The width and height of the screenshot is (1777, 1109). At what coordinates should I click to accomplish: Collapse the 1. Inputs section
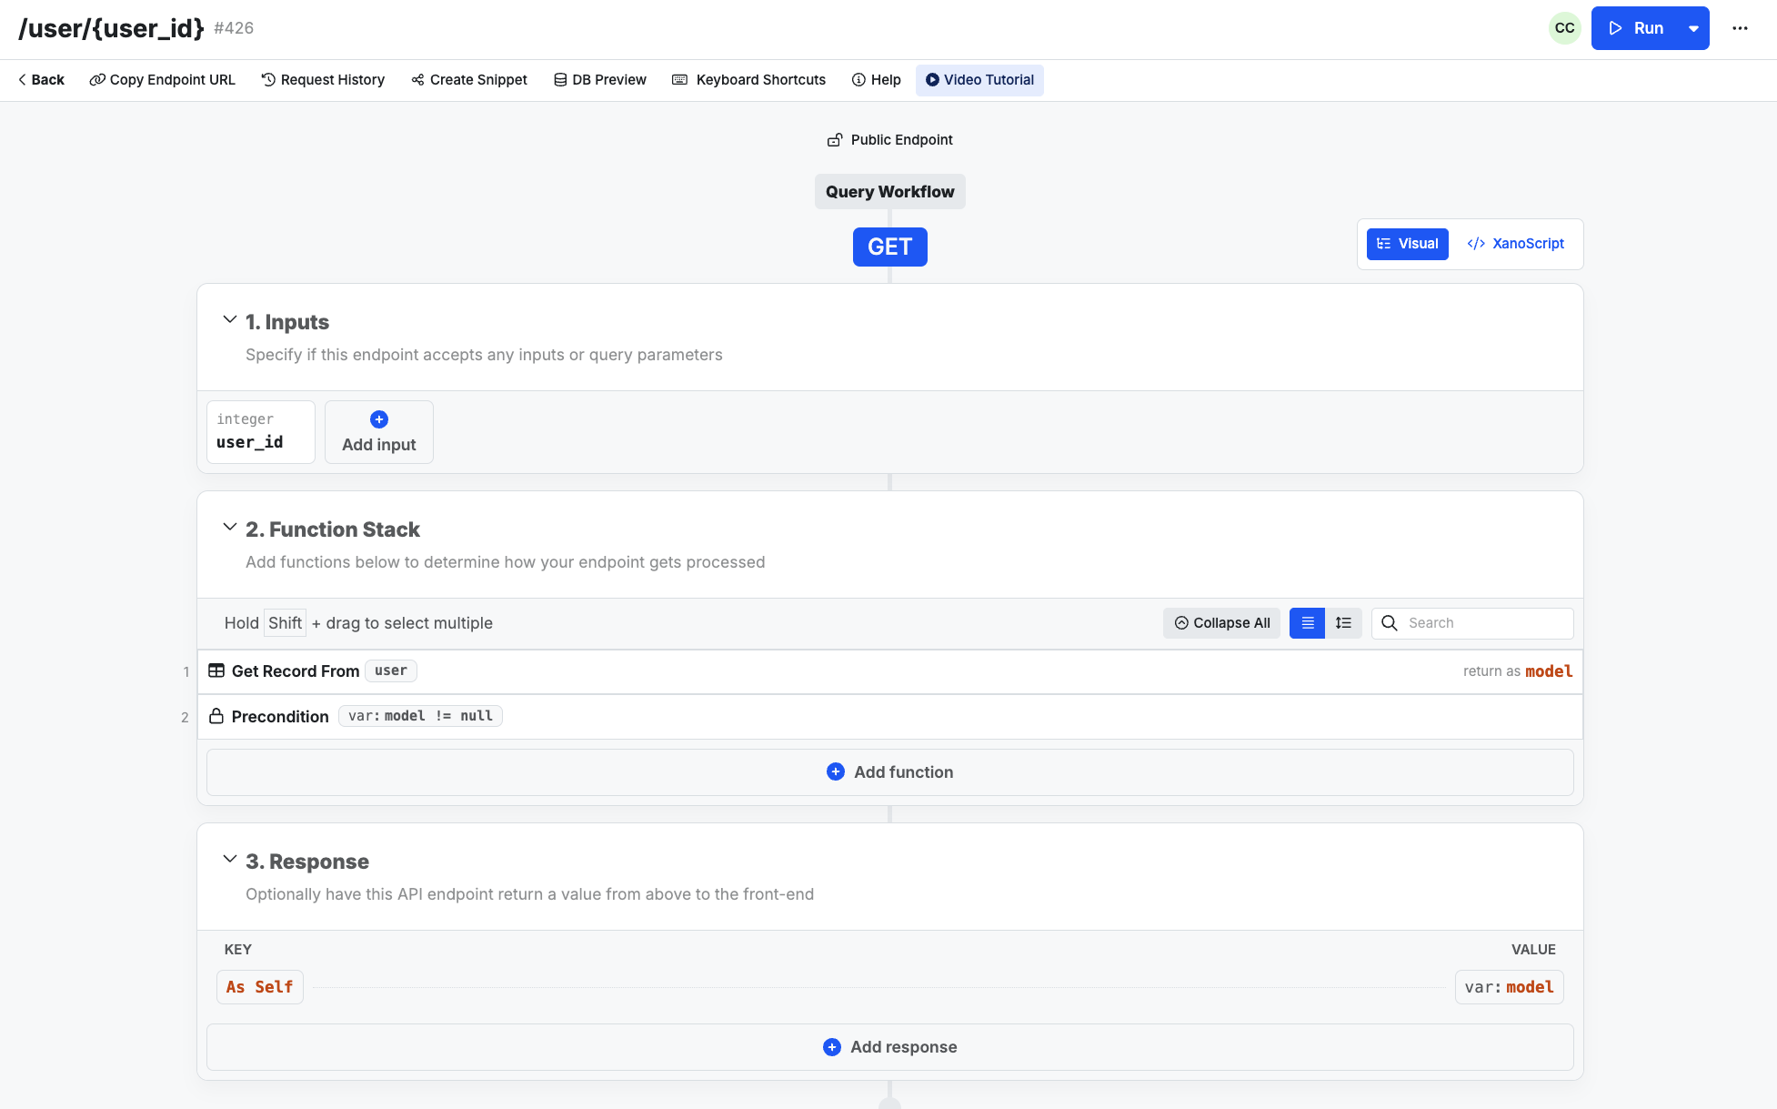click(230, 320)
